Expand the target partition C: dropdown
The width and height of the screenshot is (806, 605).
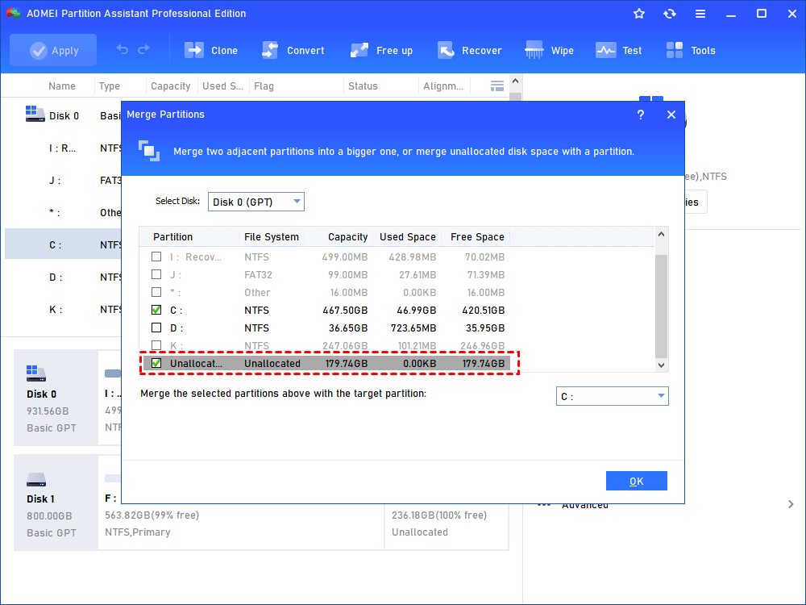[613, 396]
